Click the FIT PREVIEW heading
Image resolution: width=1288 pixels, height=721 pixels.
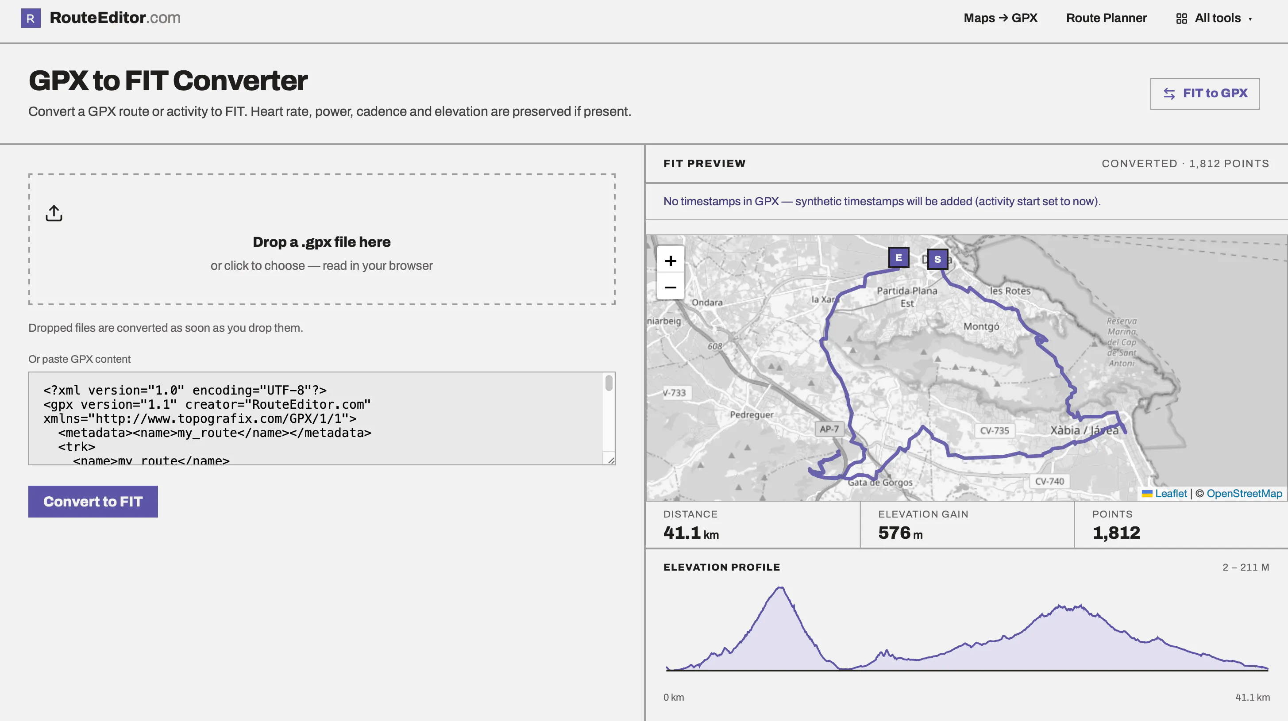pos(705,164)
